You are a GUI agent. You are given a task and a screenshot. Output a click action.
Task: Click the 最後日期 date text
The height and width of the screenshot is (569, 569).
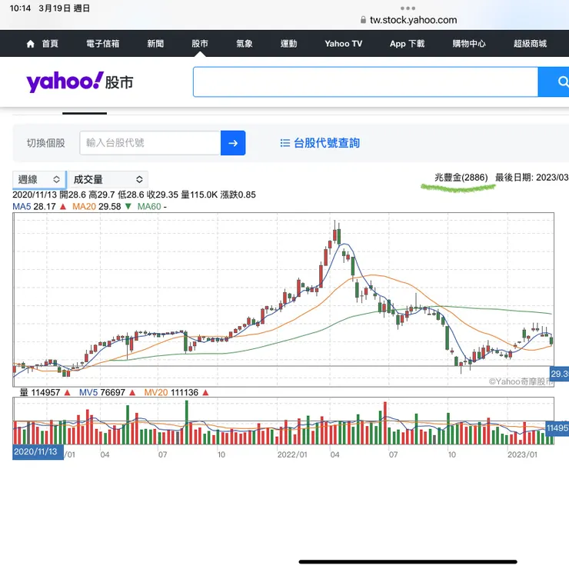tap(532, 178)
